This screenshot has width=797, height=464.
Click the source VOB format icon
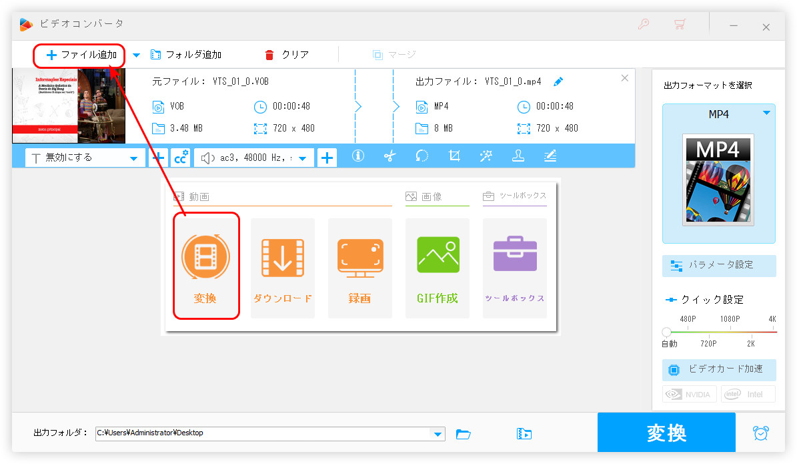(x=158, y=107)
